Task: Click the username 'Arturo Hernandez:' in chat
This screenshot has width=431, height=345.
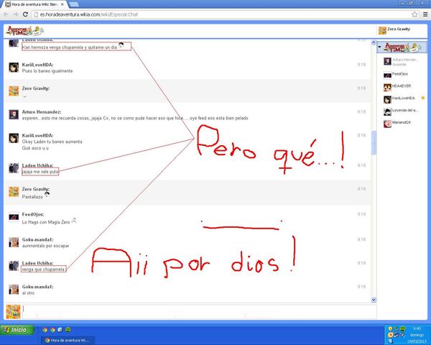Action: tap(42, 112)
